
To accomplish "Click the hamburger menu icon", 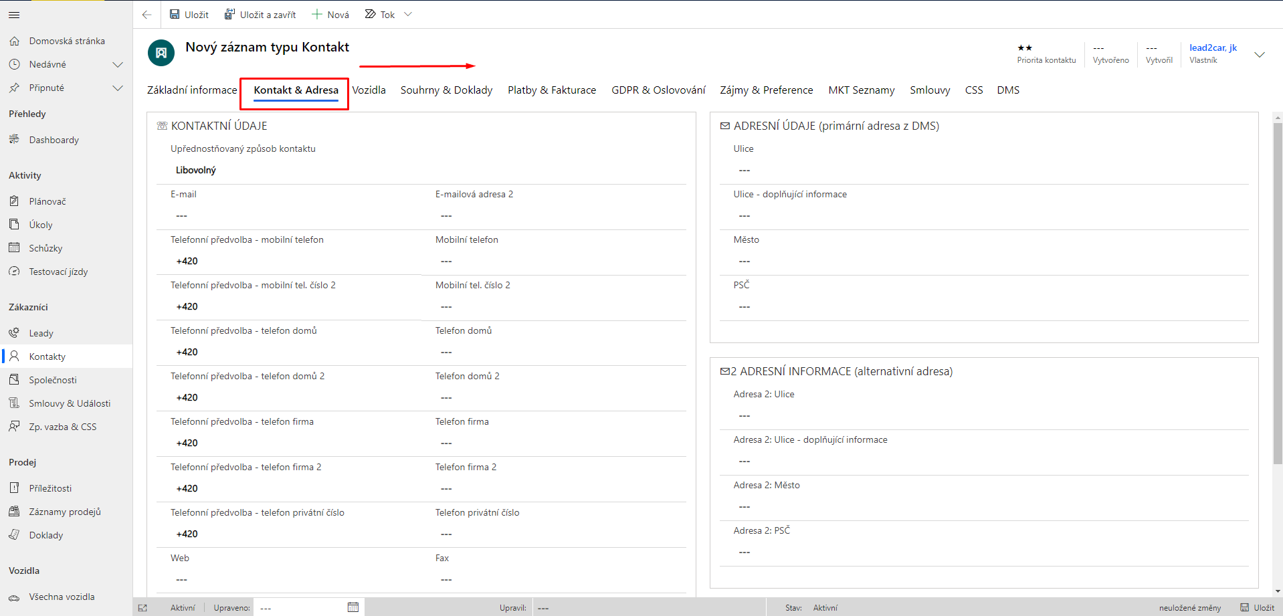I will click(x=14, y=15).
